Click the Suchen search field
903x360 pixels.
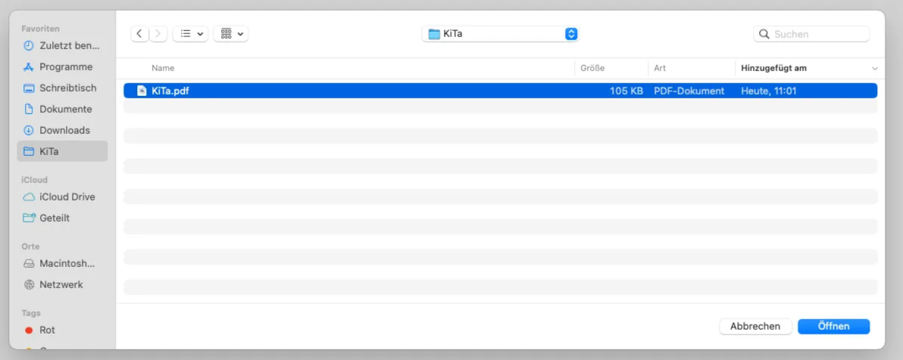[x=811, y=34]
